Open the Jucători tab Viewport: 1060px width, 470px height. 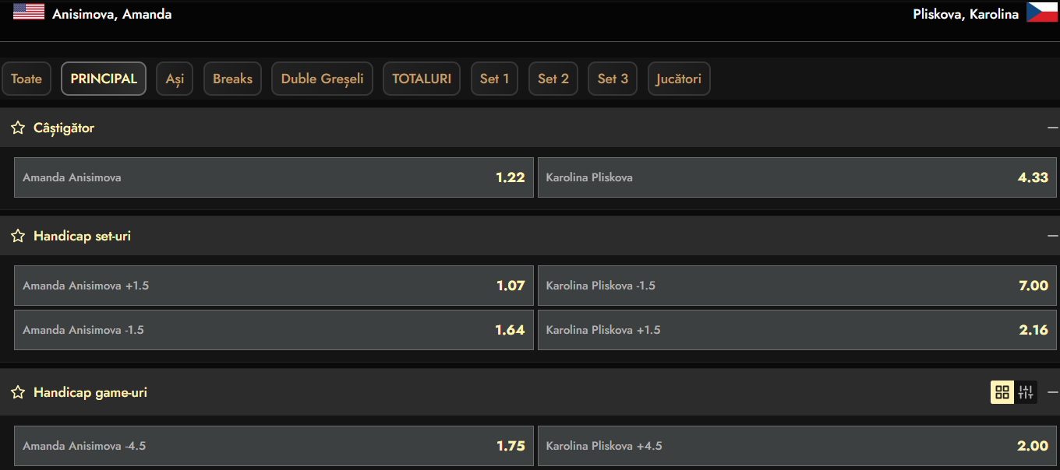[678, 79]
